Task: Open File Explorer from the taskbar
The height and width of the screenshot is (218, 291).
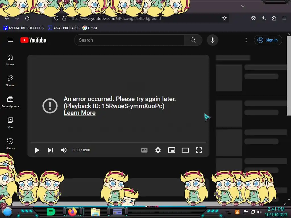Action: (x=95, y=212)
